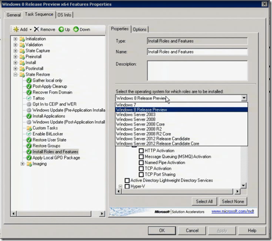Viewport: 272px width, 241px height.
Task: Expand the State Capture group
Action: coord(16,51)
